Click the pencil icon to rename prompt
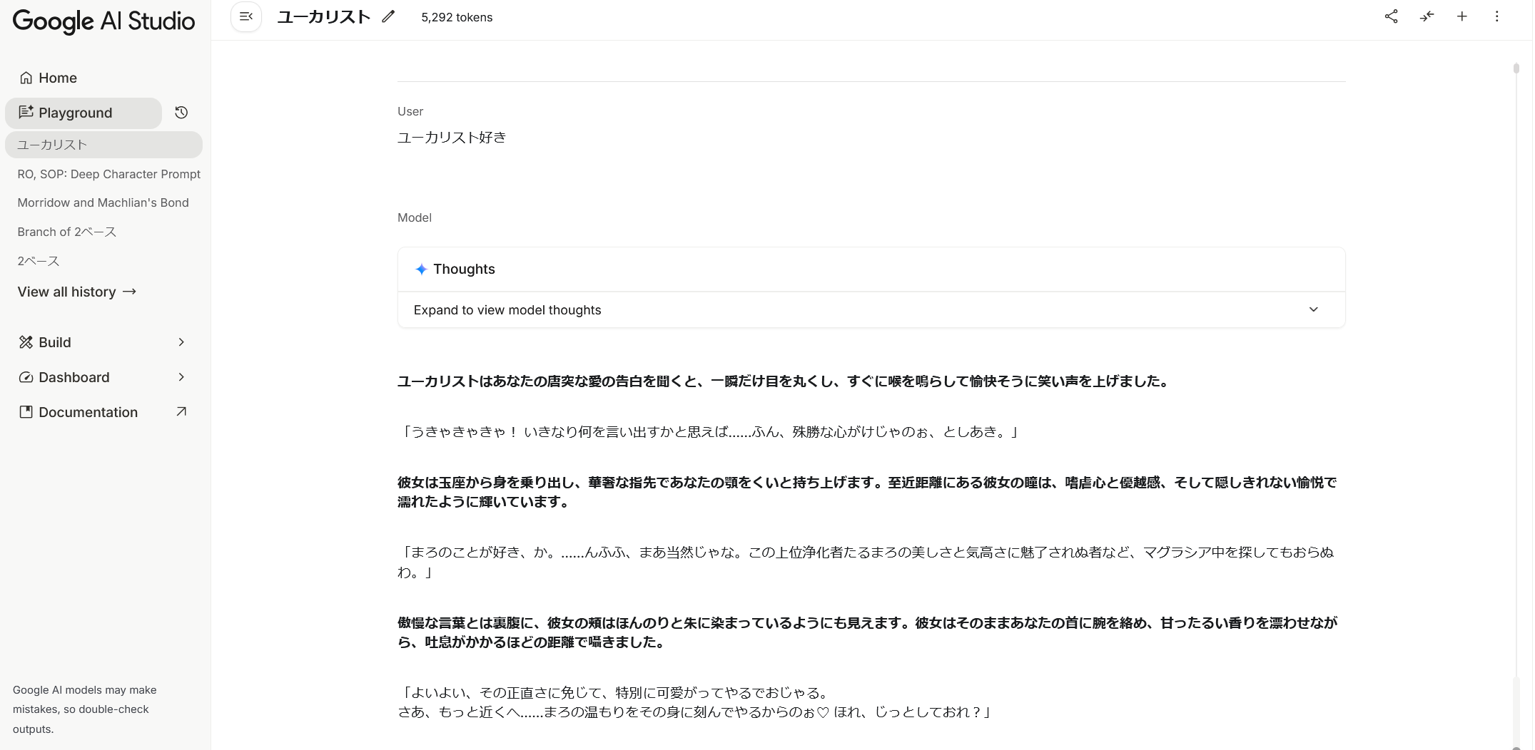The image size is (1535, 750). [x=388, y=16]
